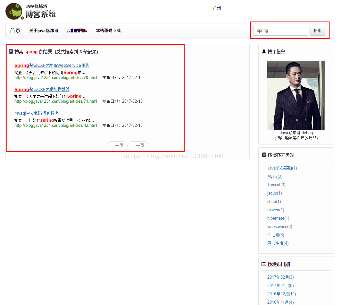Click URL ending articles/71.html
This screenshot has height=305, width=341.
coord(56,101)
